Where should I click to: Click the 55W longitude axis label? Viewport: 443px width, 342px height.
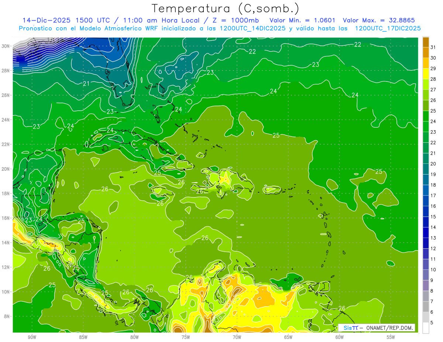[391, 337]
